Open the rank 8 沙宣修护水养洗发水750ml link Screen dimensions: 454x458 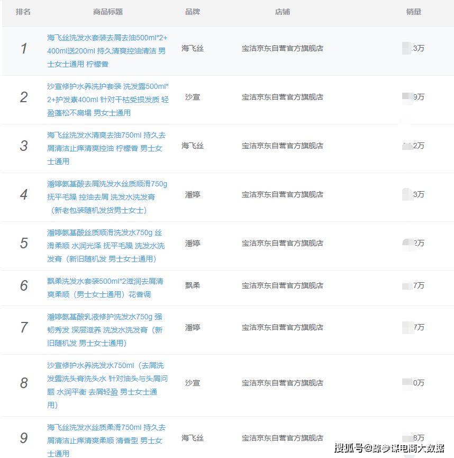point(106,382)
